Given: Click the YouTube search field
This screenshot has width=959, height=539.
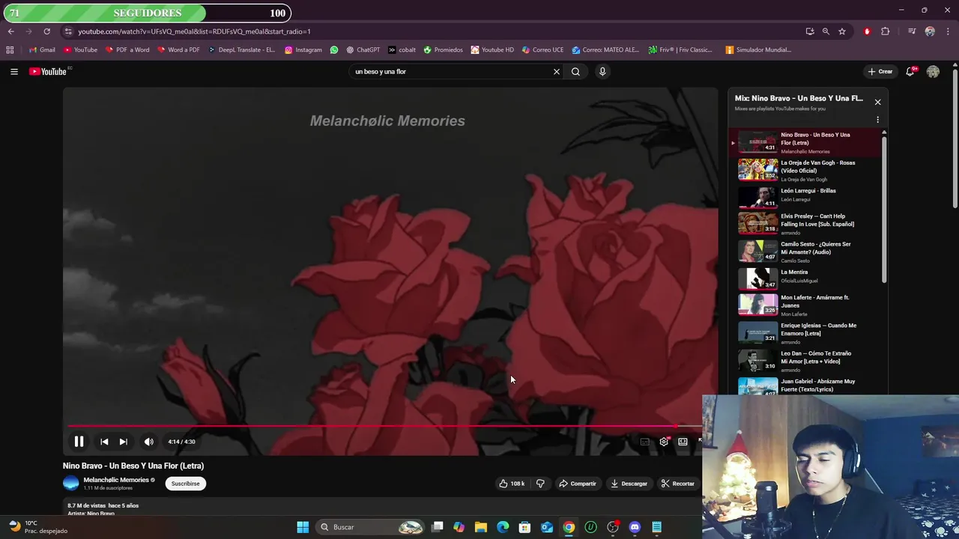Looking at the screenshot, I should pyautogui.click(x=450, y=72).
